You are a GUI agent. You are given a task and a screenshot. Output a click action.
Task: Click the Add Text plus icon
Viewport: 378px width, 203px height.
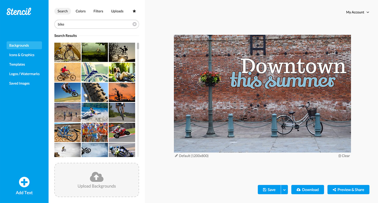click(x=24, y=182)
